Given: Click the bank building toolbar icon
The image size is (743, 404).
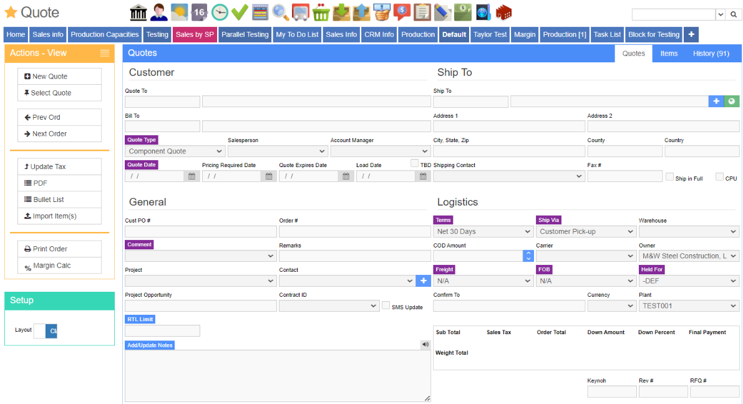Looking at the screenshot, I should (x=138, y=12).
